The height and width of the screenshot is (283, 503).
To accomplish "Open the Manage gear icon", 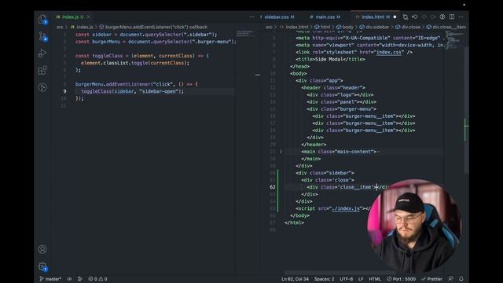I will pos(42,266).
